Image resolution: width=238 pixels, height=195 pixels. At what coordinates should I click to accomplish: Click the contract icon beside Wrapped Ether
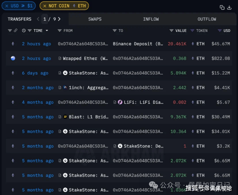tap(60, 59)
